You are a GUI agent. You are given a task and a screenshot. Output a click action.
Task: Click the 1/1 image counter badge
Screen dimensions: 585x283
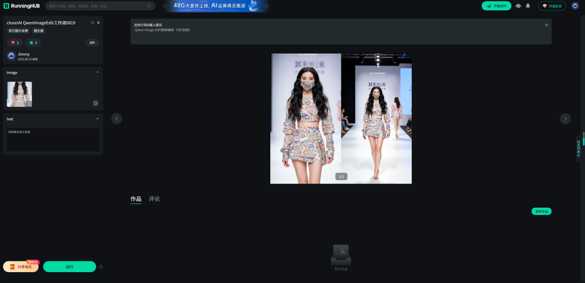pos(341,176)
